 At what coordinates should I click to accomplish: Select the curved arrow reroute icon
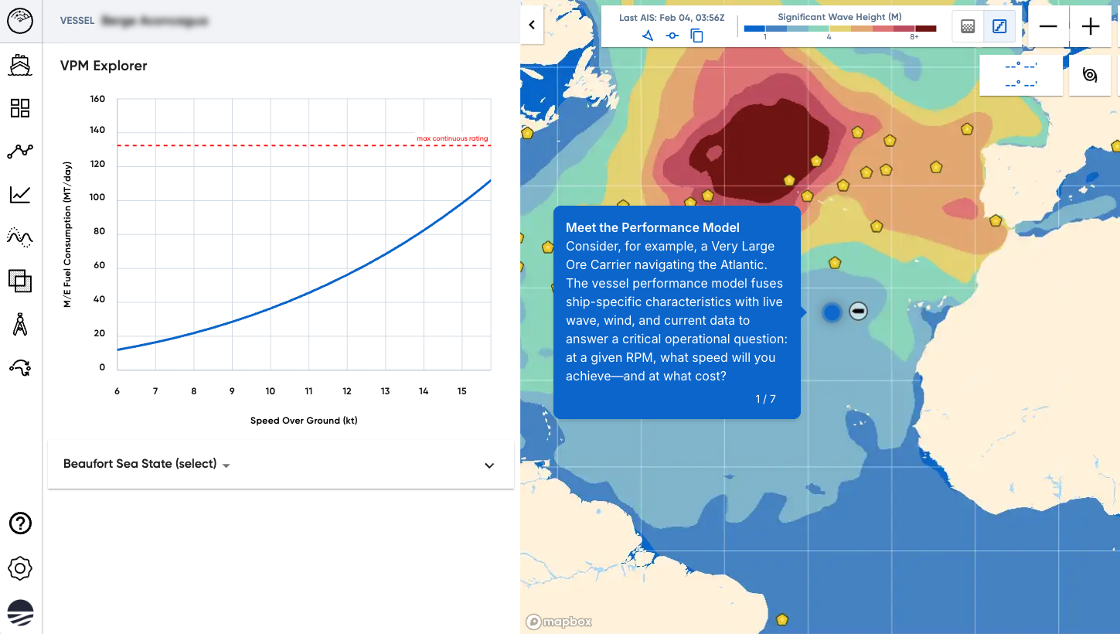tap(20, 368)
